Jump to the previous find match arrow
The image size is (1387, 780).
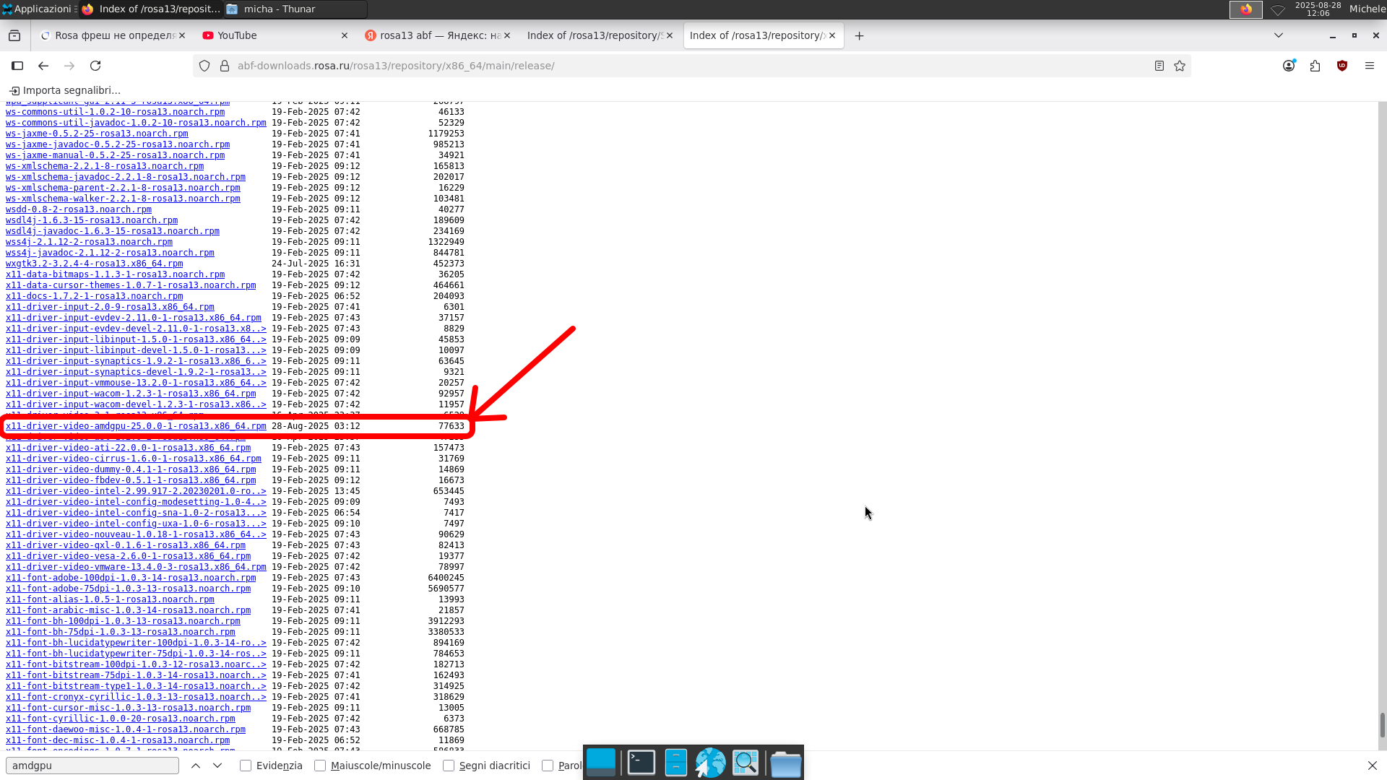coord(196,766)
